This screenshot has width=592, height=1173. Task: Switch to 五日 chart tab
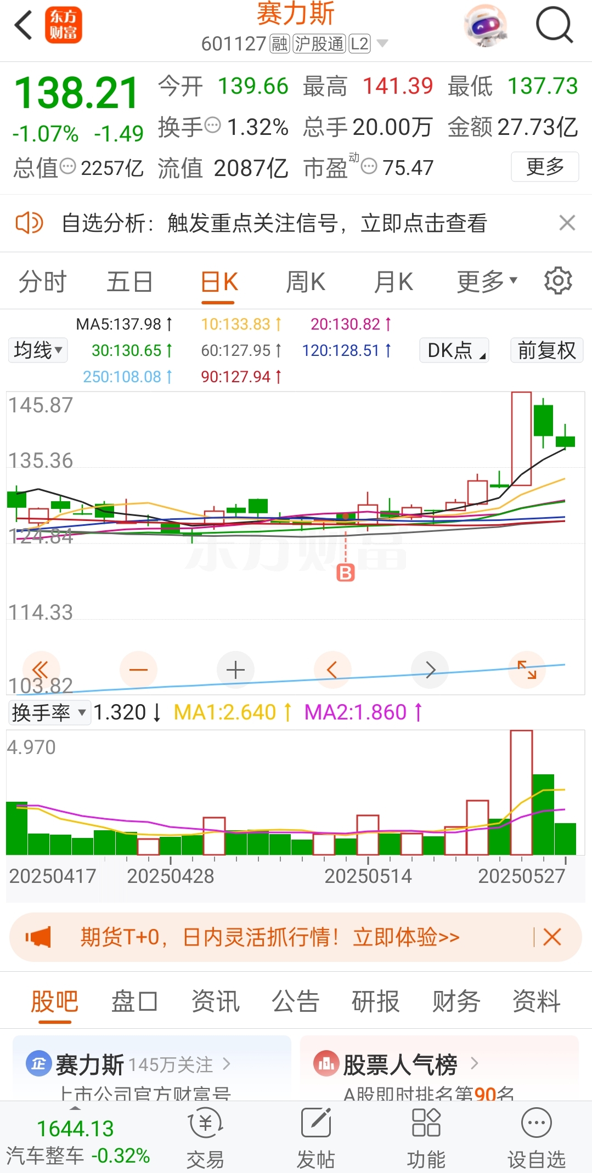129,282
